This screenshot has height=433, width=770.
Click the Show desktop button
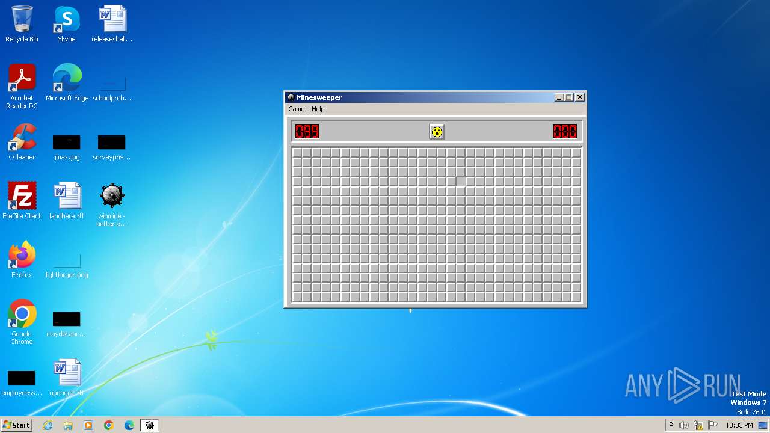click(763, 425)
